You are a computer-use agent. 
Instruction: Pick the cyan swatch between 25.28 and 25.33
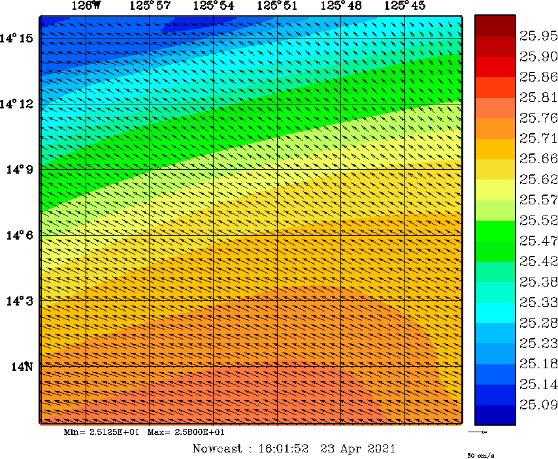[495, 313]
